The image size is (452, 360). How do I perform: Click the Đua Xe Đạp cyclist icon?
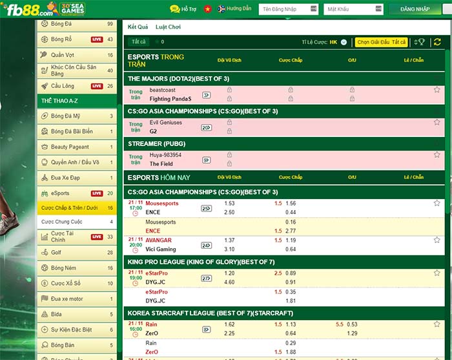tap(45, 178)
